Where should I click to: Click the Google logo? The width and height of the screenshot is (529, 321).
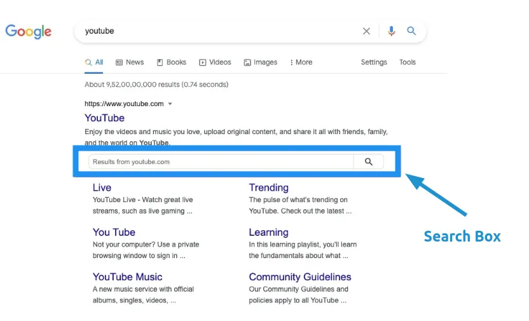click(29, 32)
